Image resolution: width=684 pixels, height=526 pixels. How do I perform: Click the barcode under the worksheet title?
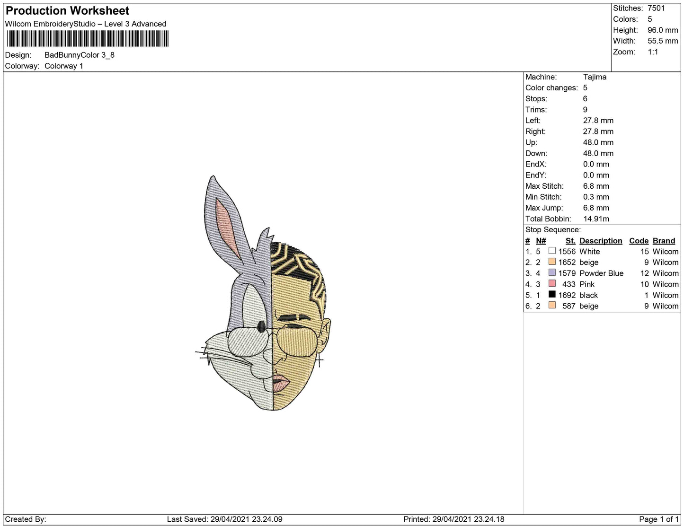[x=88, y=38]
